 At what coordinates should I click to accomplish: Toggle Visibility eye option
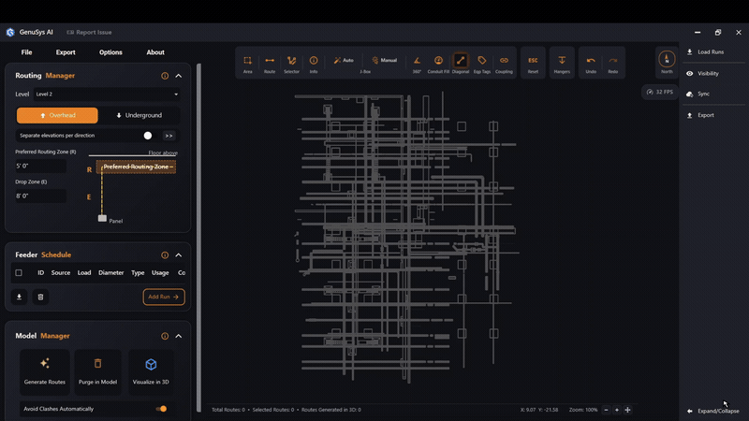tap(702, 74)
